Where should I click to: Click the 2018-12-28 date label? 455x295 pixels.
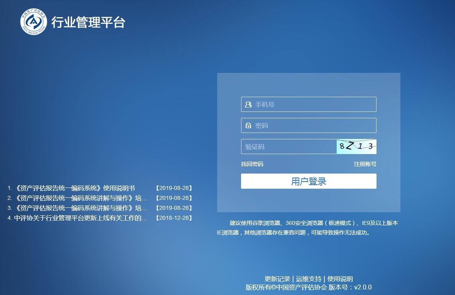(174, 218)
